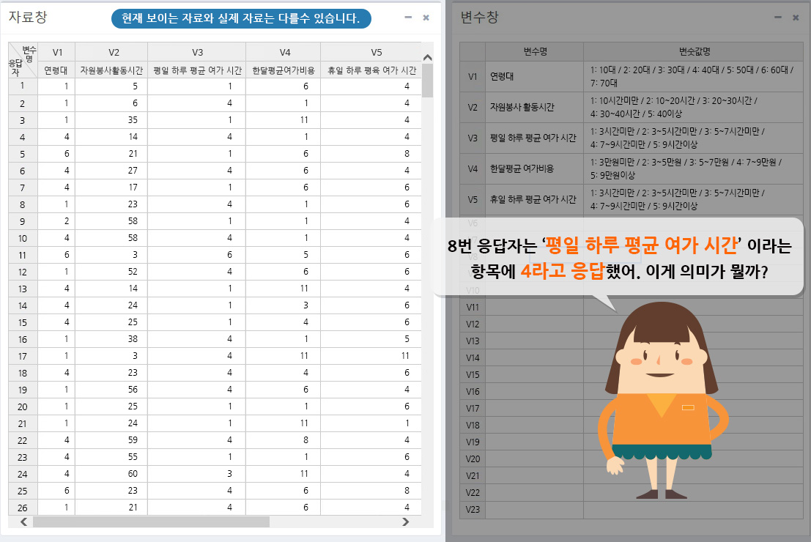811x542 pixels.
Task: Select V3 평일 하루 평균 여가 시간 in 변수창
Action: pyautogui.click(x=632, y=138)
